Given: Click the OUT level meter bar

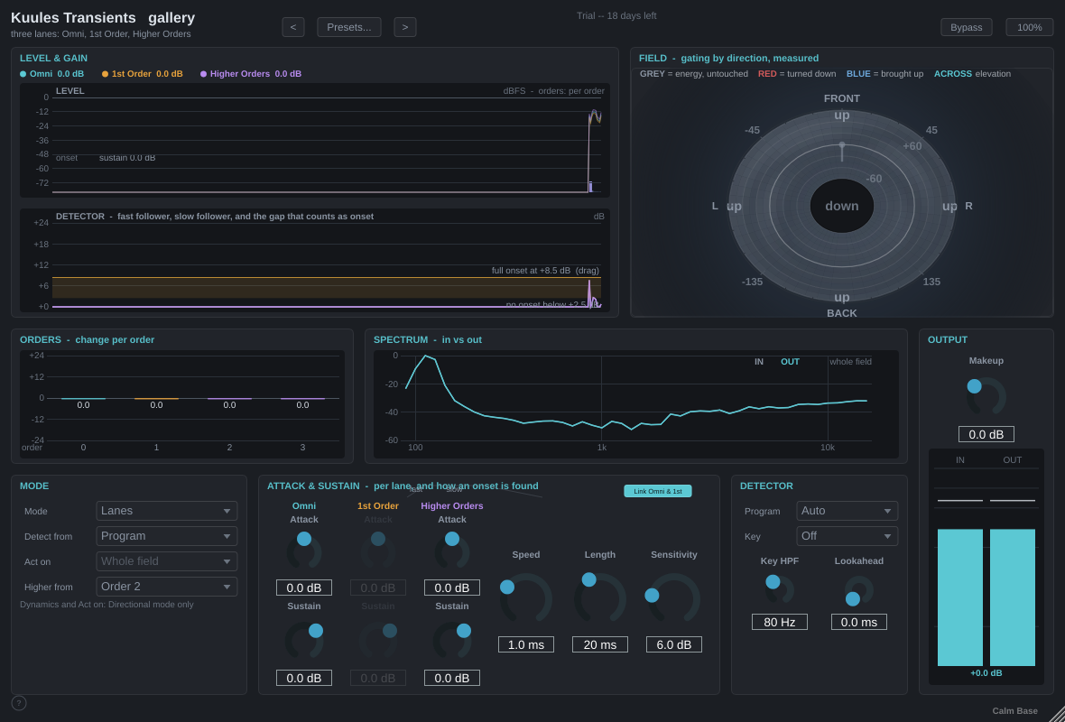Looking at the screenshot, I should tap(1012, 597).
